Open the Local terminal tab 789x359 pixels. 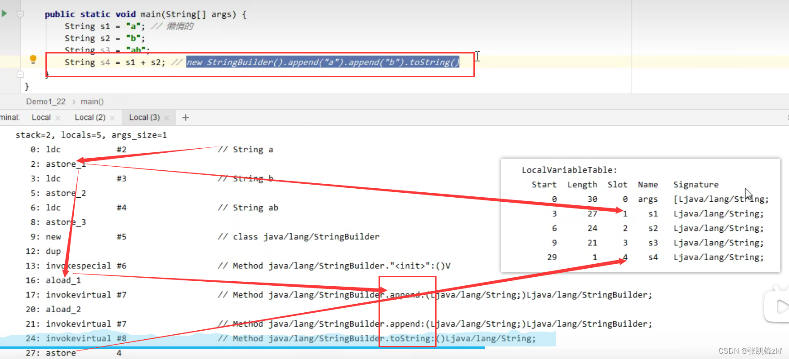[41, 117]
